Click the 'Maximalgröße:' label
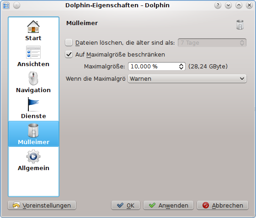Viewport: 256px width, 218px height. coord(104,67)
